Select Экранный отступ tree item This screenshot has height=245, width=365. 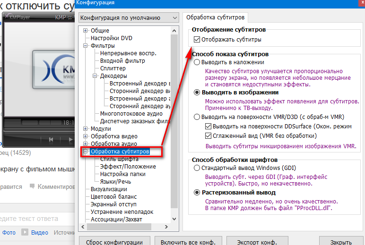click(x=113, y=204)
